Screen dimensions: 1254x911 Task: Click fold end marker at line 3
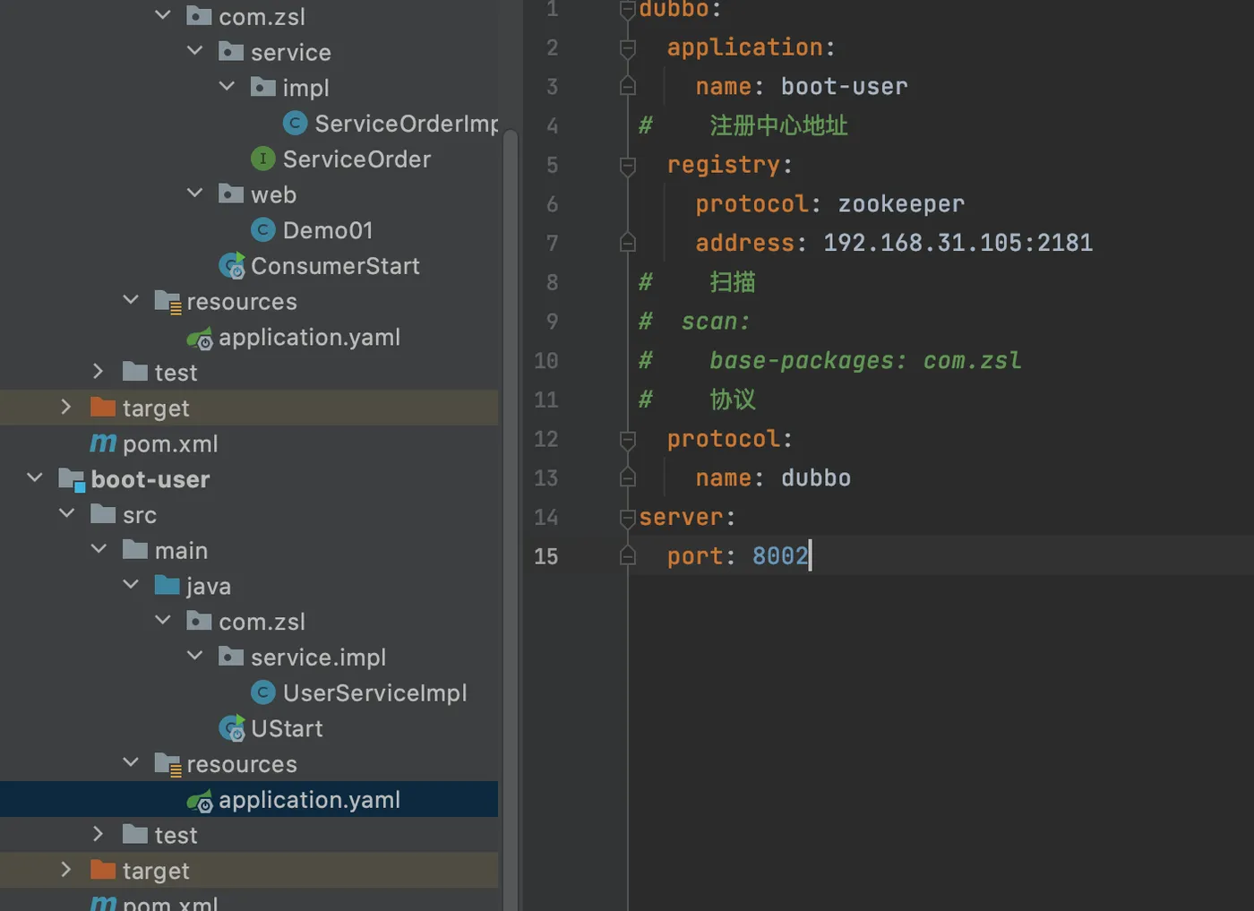628,85
